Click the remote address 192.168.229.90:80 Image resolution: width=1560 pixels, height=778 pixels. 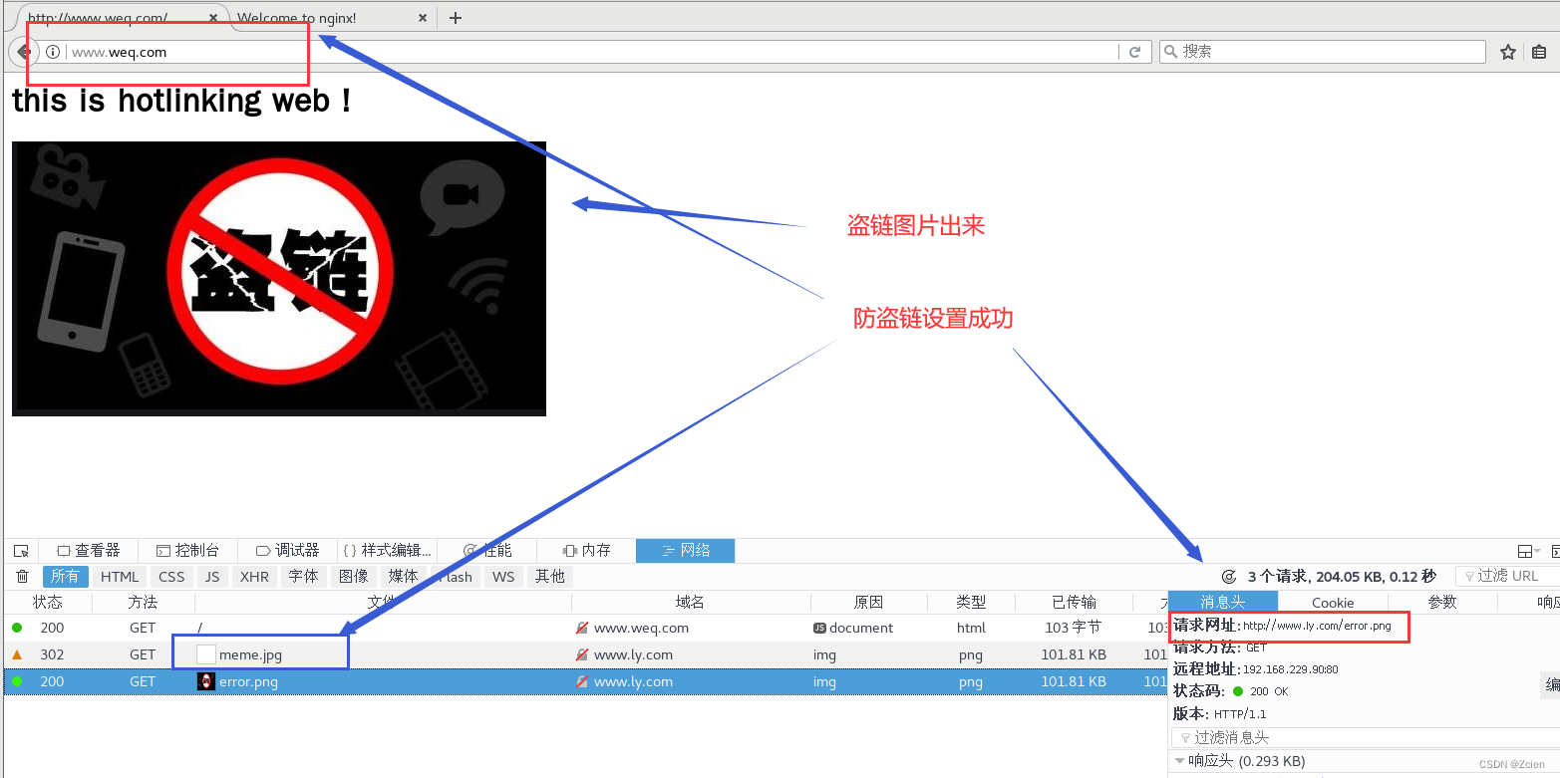coord(1290,669)
